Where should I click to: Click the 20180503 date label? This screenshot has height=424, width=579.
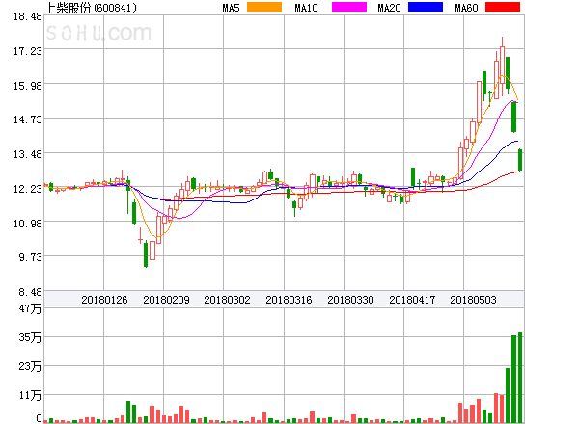pyautogui.click(x=473, y=300)
